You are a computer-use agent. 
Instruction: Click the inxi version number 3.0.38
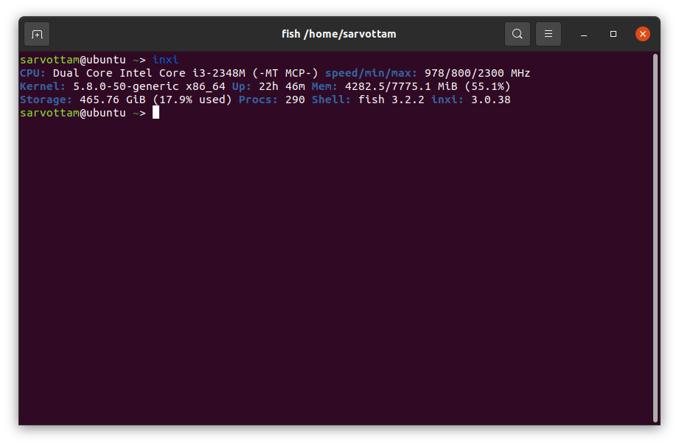pyautogui.click(x=490, y=100)
